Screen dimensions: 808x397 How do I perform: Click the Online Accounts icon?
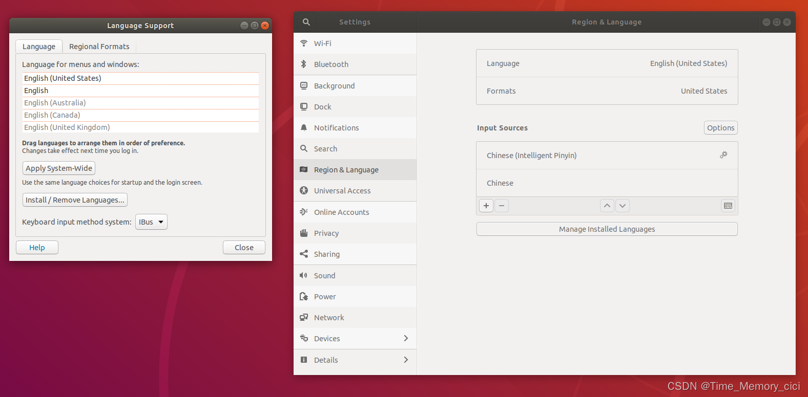point(304,212)
